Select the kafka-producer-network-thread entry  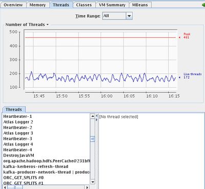pyautogui.click(x=46, y=172)
